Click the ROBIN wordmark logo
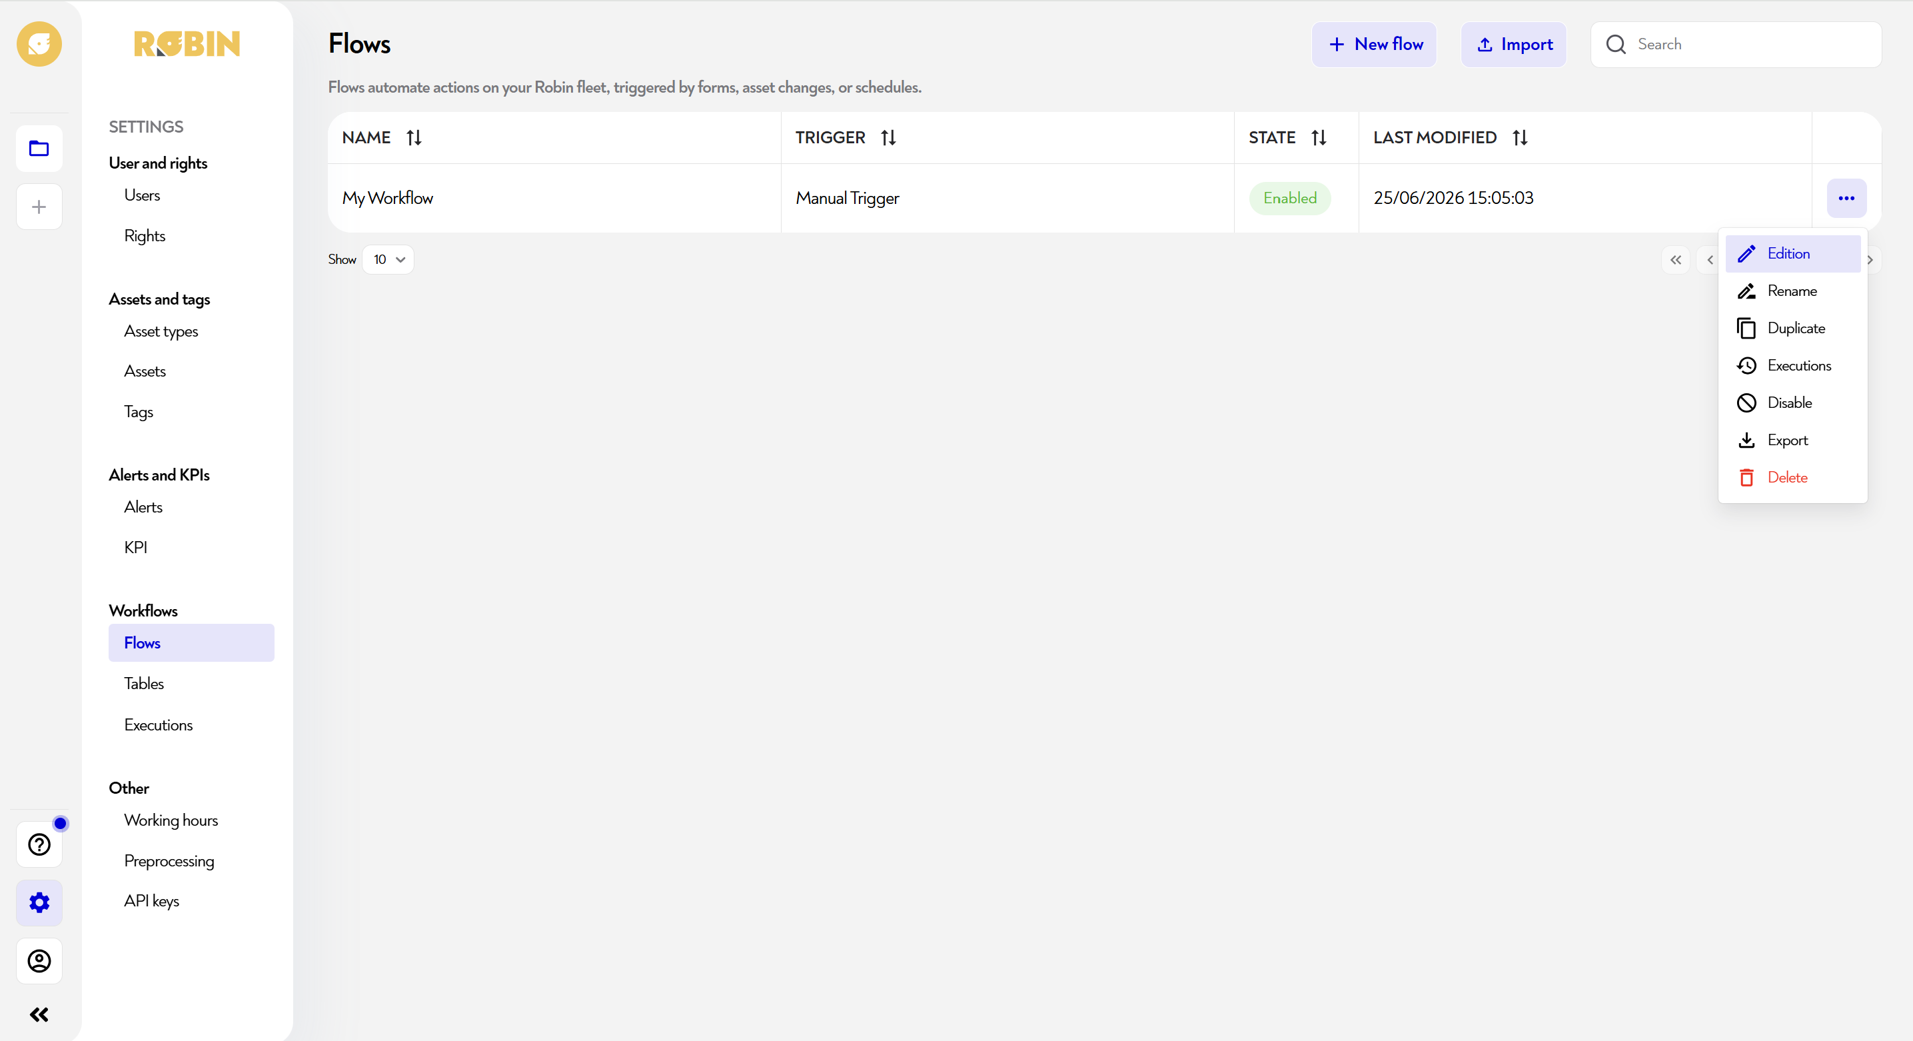Screen dimensions: 1913x1041 [187, 44]
